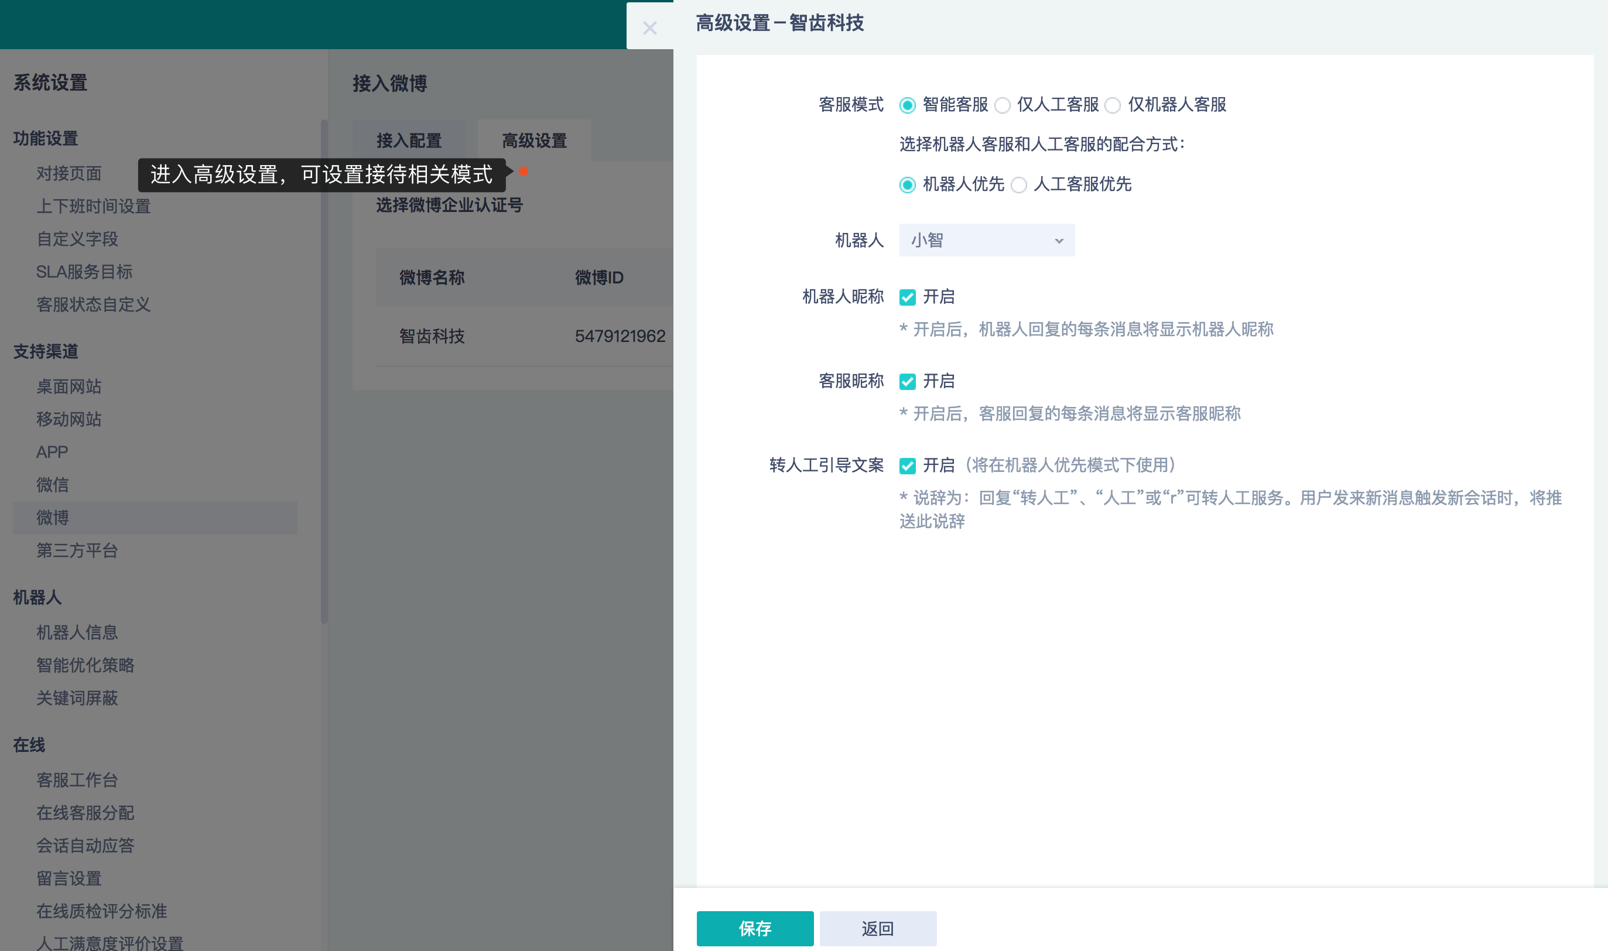Uncheck the 客服昵称 开启 checkbox
The height and width of the screenshot is (951, 1608).
click(x=907, y=382)
